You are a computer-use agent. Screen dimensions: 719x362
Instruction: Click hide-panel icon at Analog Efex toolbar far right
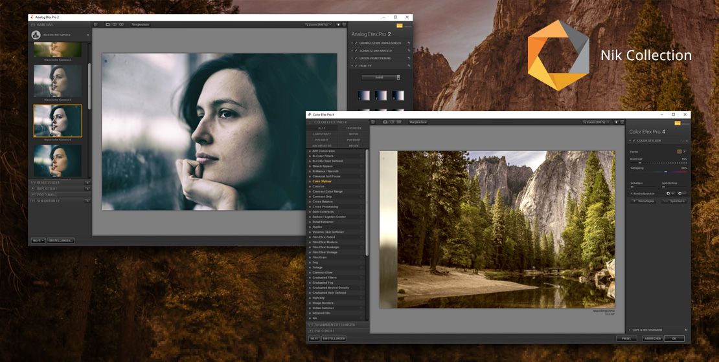click(345, 25)
